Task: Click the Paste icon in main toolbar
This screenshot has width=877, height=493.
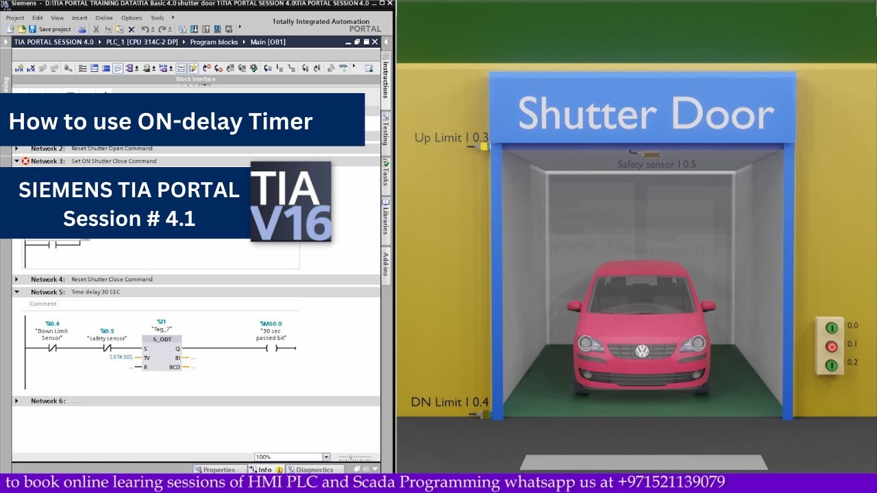Action: (120, 29)
